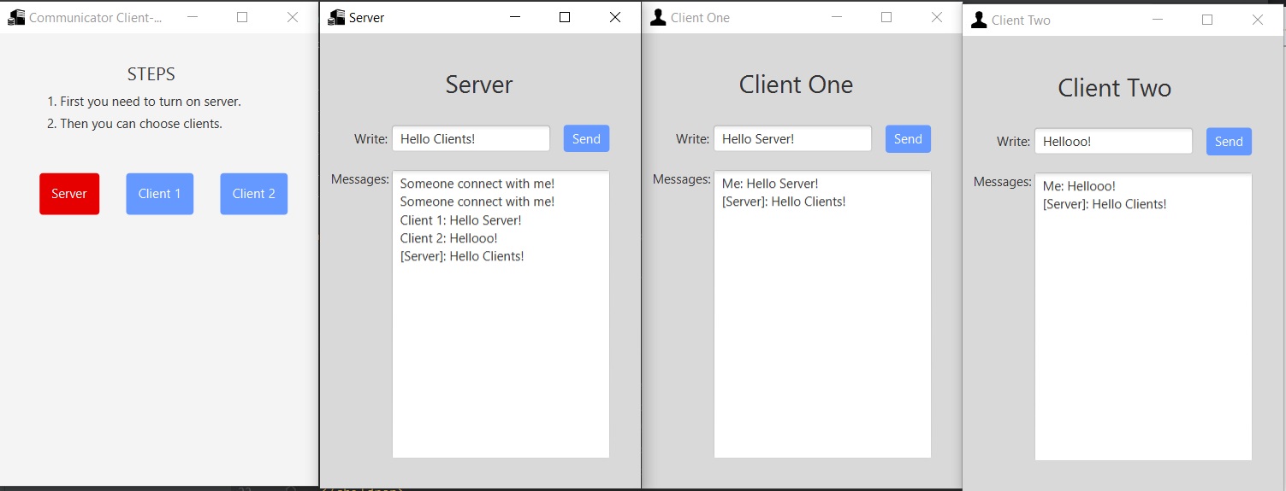This screenshot has width=1286, height=491.
Task: Click the Communicator window title icon
Action: (x=16, y=17)
